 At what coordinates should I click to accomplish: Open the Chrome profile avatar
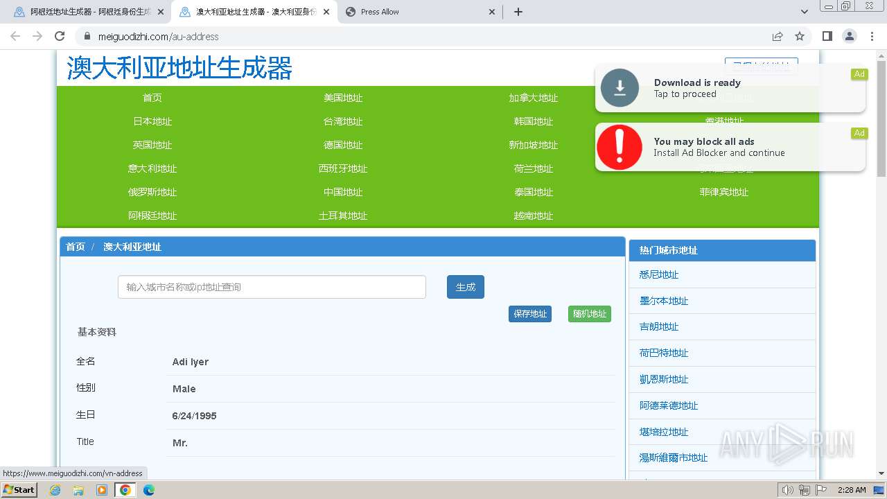pos(849,36)
